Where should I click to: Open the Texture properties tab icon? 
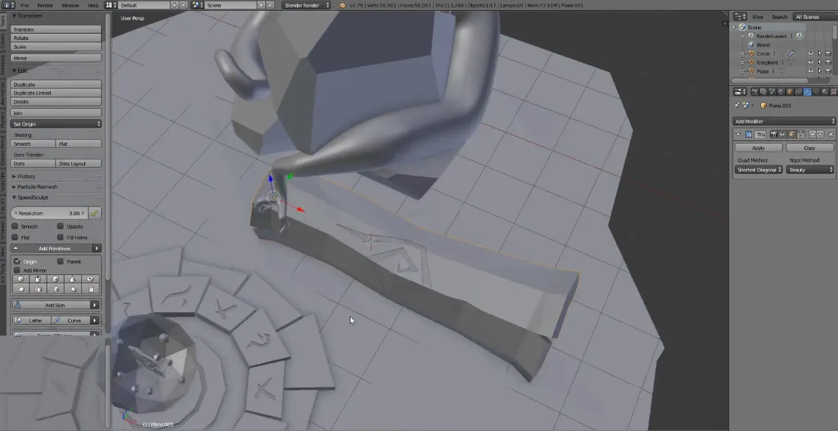point(833,92)
